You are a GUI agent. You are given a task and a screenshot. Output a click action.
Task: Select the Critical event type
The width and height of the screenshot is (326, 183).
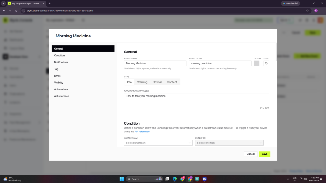pyautogui.click(x=157, y=82)
